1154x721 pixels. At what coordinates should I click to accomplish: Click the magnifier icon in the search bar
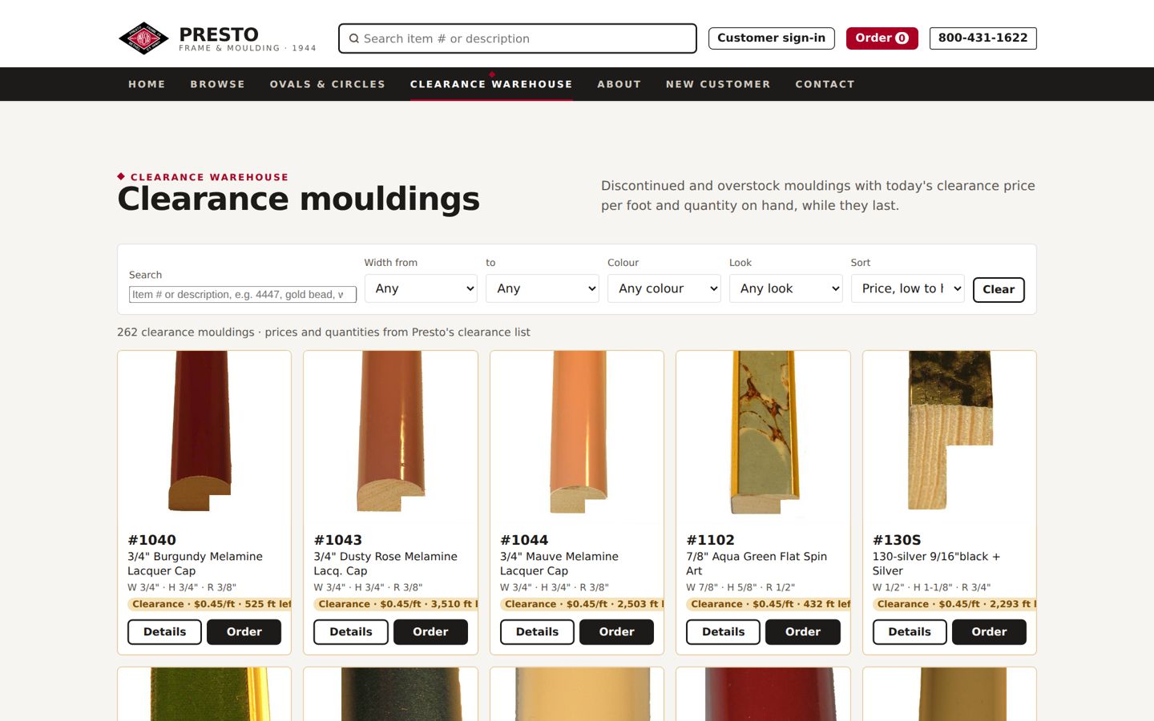(x=353, y=38)
